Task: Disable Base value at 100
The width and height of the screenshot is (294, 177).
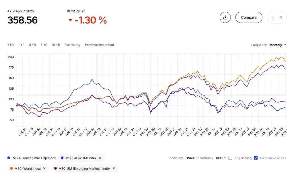Action: point(256,158)
